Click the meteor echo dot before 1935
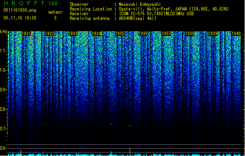Screen dimensions: 245x156 tap(111, 124)
